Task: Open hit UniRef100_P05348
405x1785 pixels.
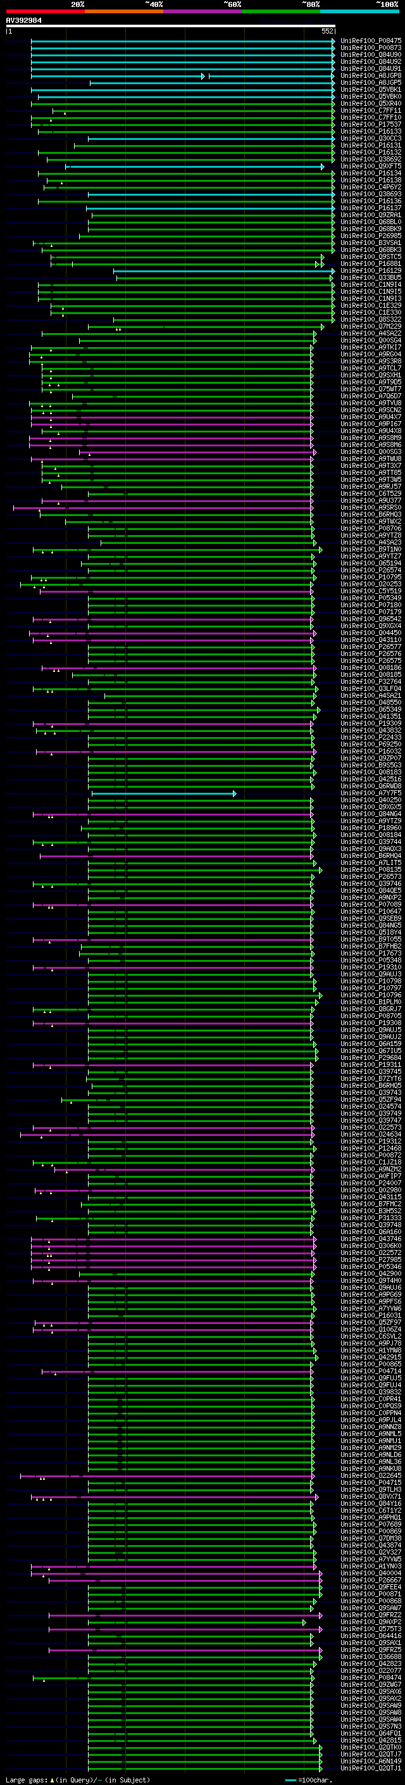Action: coord(371,961)
